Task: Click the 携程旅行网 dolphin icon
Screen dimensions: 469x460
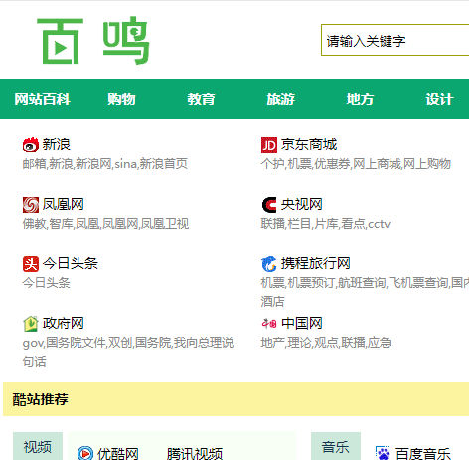Action: pyautogui.click(x=269, y=264)
